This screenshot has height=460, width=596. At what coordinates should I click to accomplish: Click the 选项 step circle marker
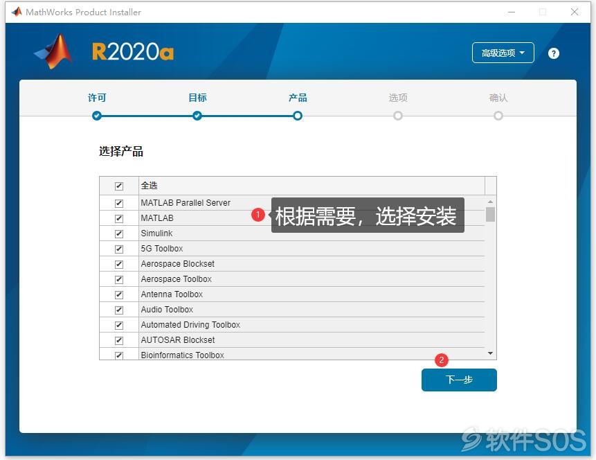point(398,115)
